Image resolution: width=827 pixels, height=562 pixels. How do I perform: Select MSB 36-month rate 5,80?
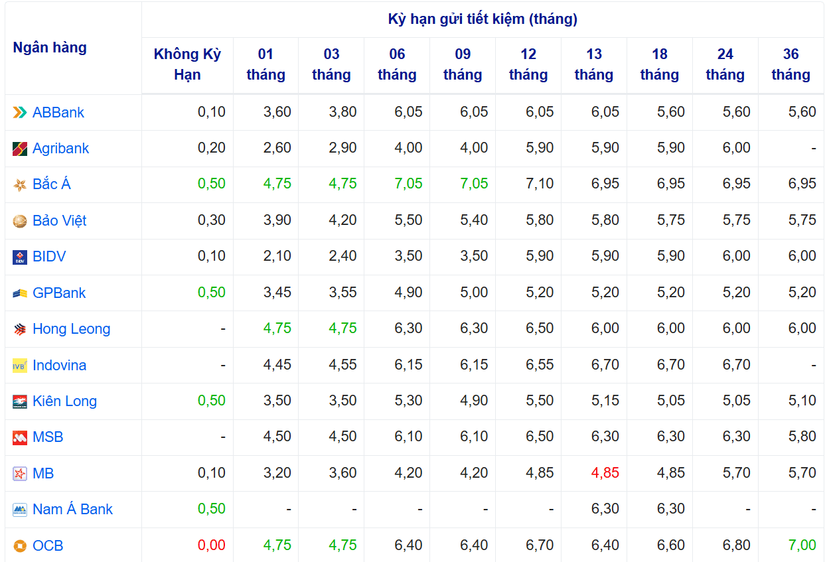coord(802,437)
